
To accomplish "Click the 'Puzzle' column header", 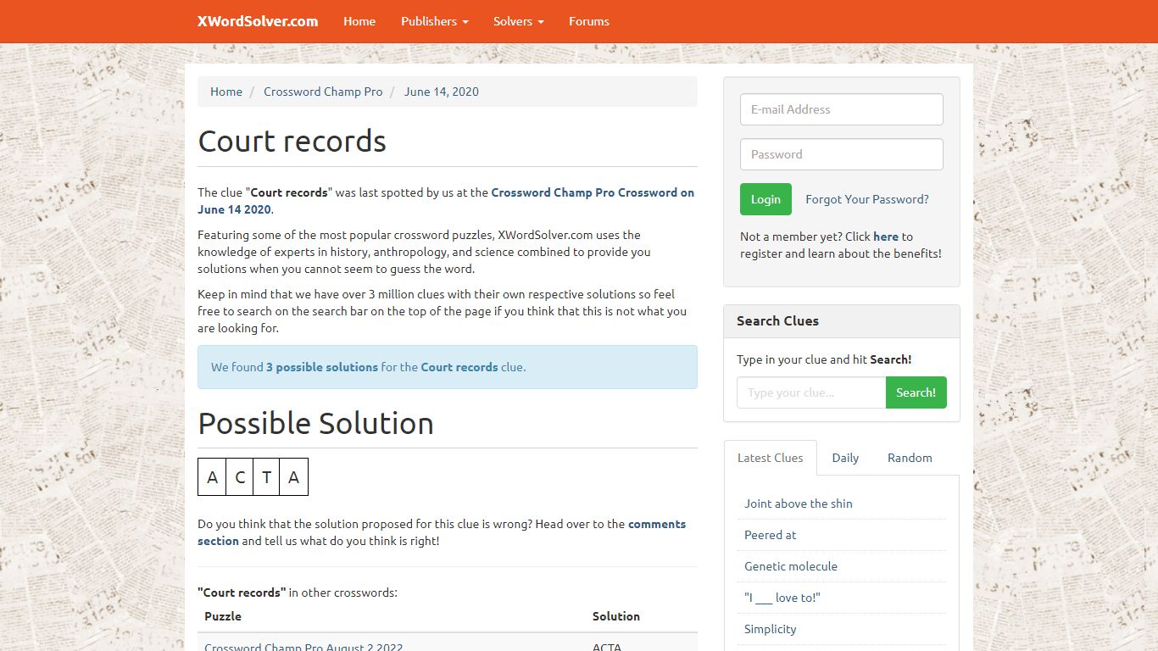I will click(223, 616).
